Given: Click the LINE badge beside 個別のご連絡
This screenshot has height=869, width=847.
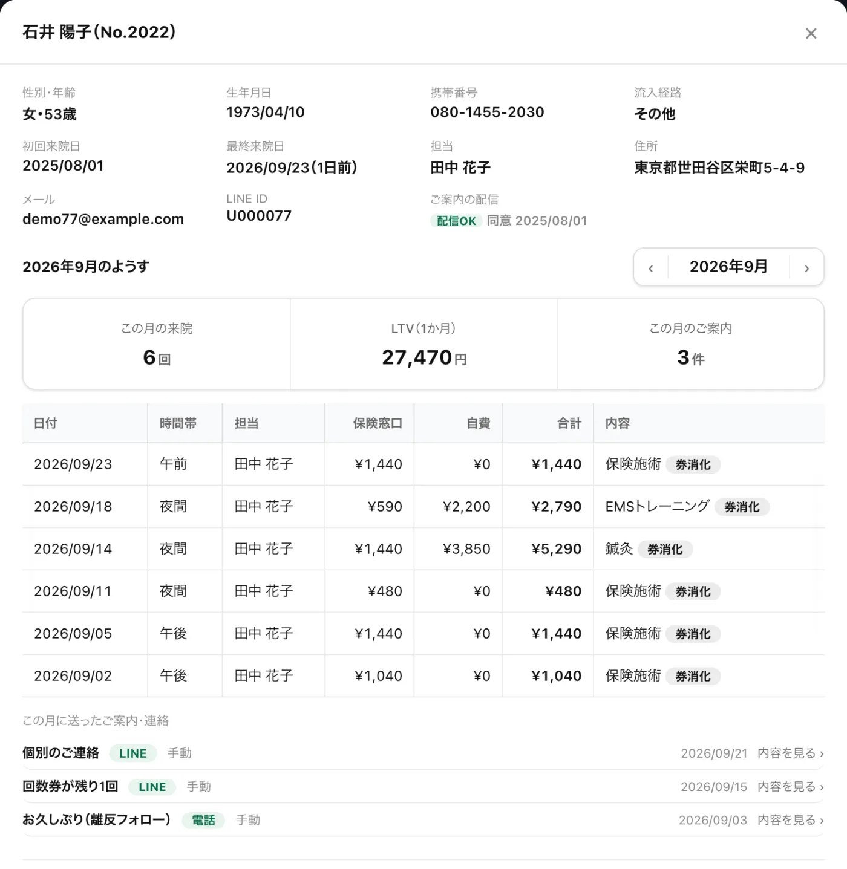Looking at the screenshot, I should click(x=133, y=753).
